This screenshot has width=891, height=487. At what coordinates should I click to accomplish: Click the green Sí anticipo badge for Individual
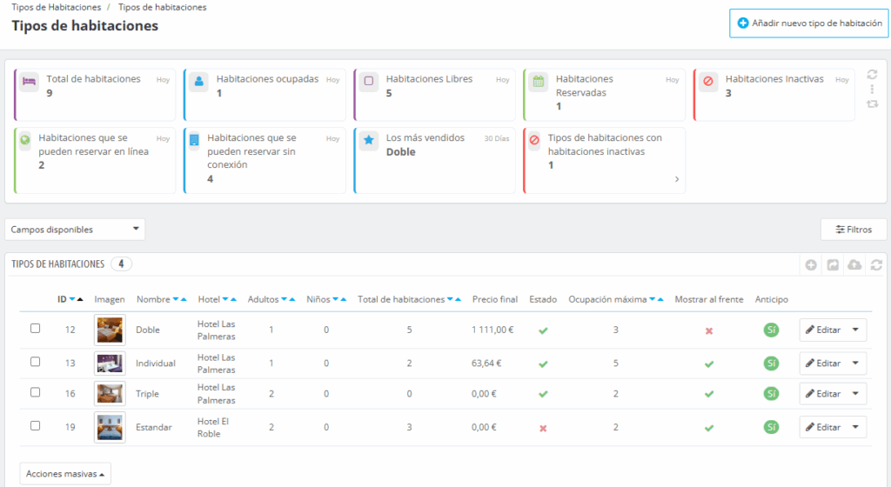[771, 363]
